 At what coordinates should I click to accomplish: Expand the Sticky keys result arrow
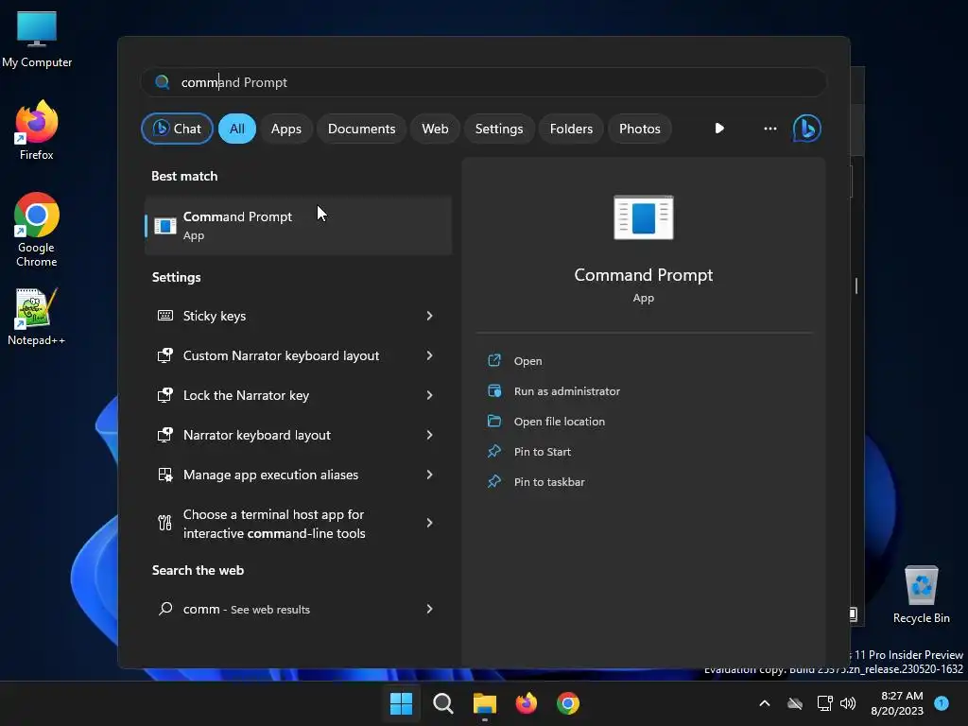coord(429,316)
